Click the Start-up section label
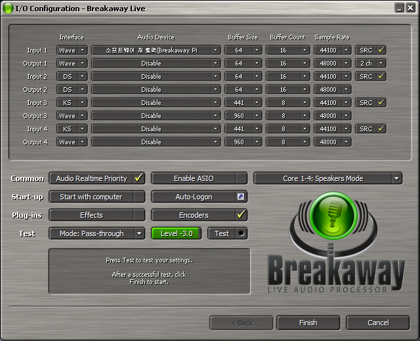This screenshot has height=341, width=420. click(x=28, y=197)
